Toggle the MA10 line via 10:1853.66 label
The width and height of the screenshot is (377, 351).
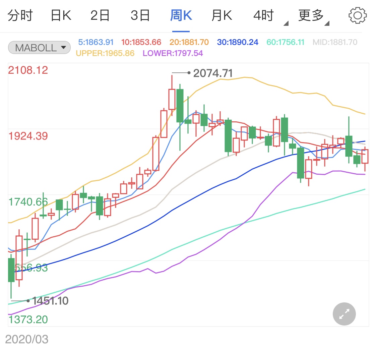click(x=141, y=41)
